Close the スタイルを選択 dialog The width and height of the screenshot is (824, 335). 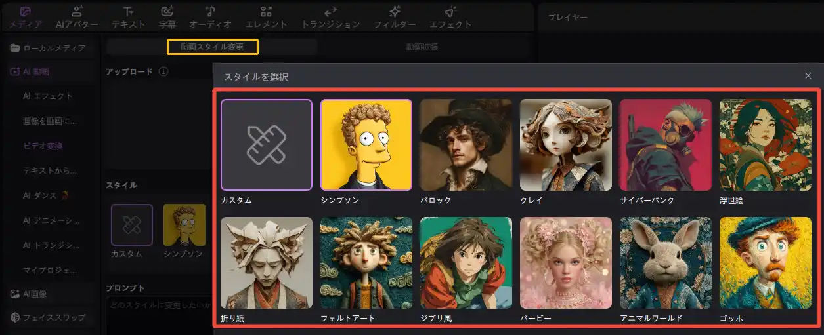click(x=808, y=76)
